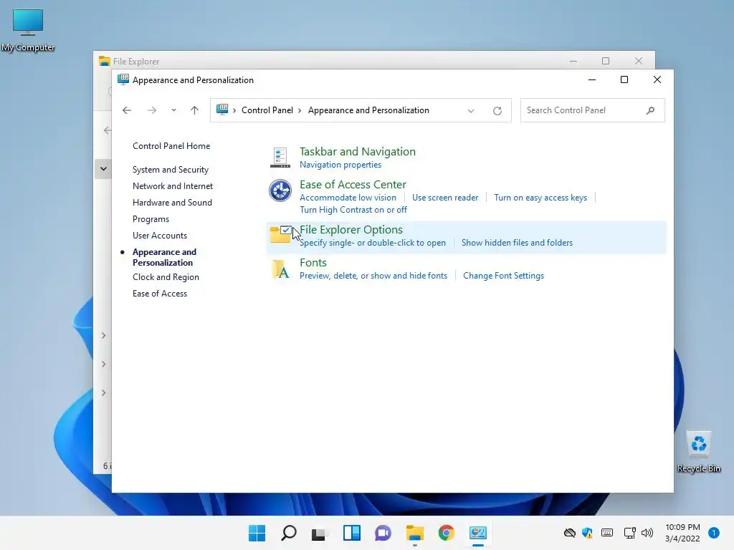Click the back arrow in the File Explorer window

click(x=108, y=130)
